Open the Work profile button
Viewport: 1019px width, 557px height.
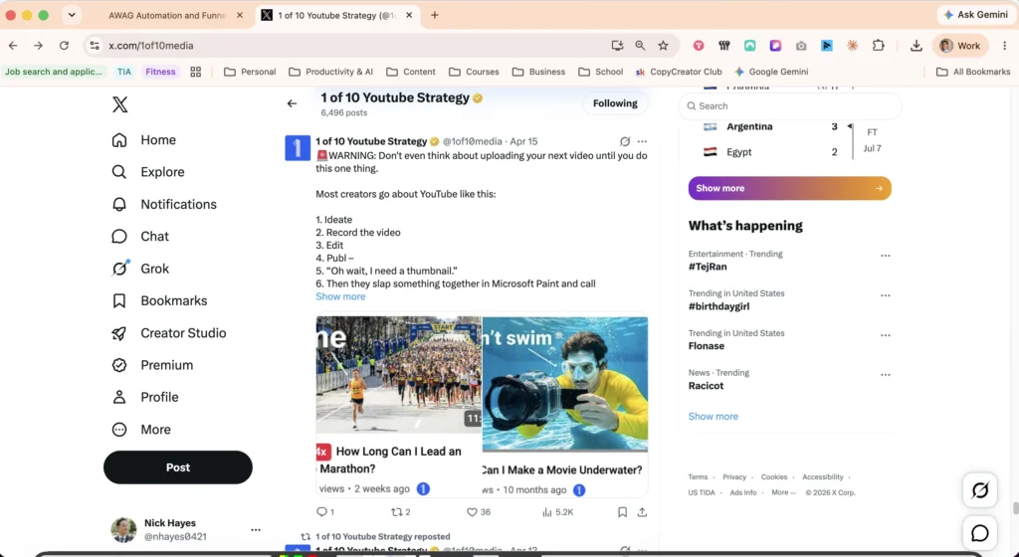pos(960,46)
